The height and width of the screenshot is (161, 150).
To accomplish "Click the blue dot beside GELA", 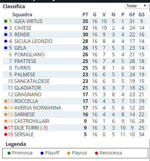I will (6, 48).
